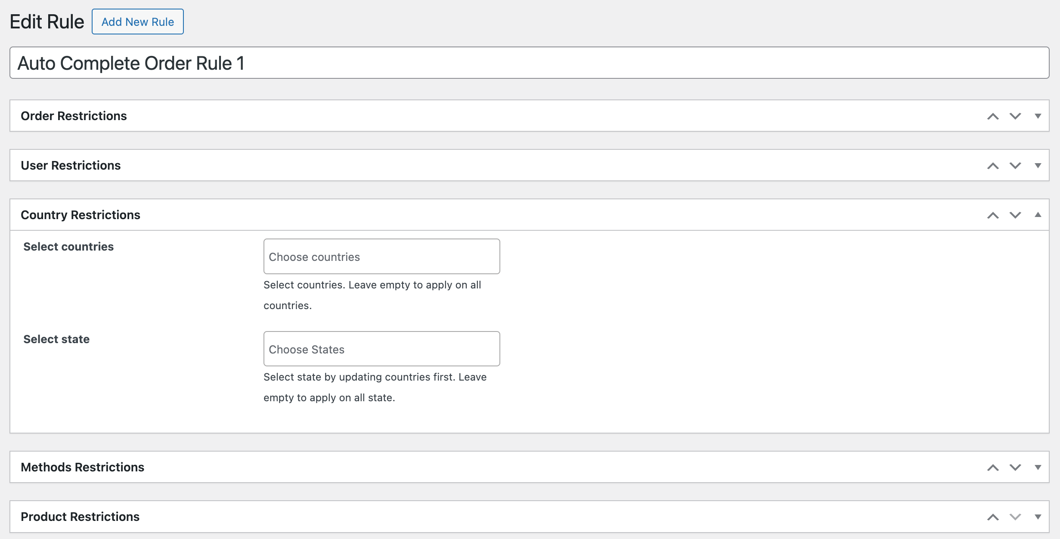Open the Choose States selector
Image resolution: width=1060 pixels, height=539 pixels.
coord(381,349)
